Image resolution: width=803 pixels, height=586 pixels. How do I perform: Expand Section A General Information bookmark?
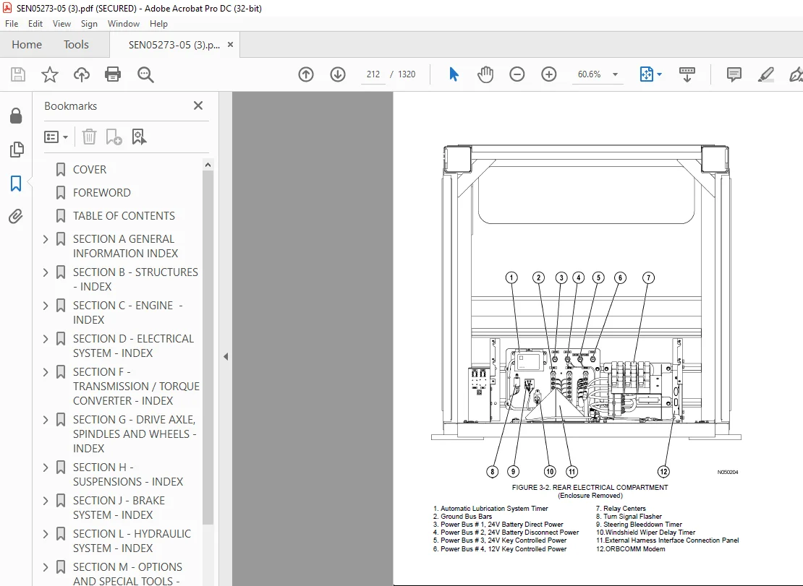46,238
